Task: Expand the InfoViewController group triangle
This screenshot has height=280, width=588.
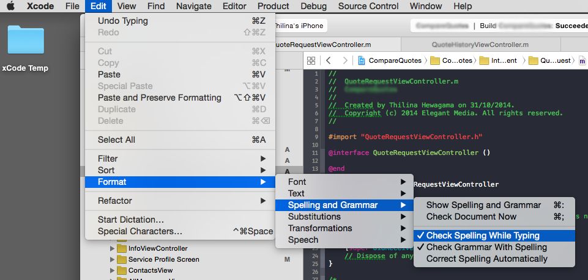Action: pos(112,248)
